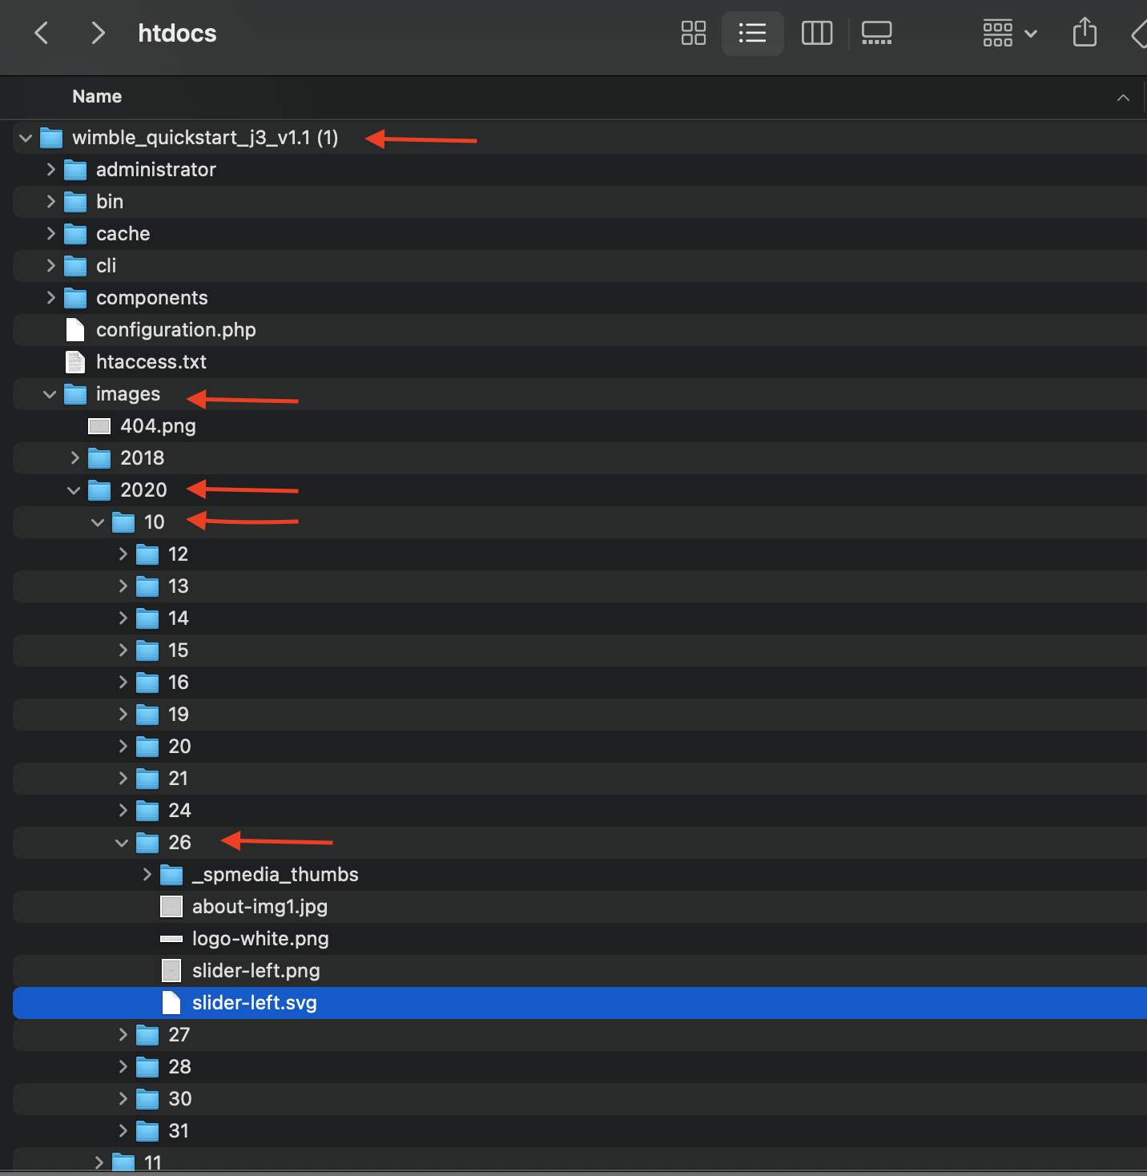Switch to icon grid view
The image size is (1147, 1176).
693,33
